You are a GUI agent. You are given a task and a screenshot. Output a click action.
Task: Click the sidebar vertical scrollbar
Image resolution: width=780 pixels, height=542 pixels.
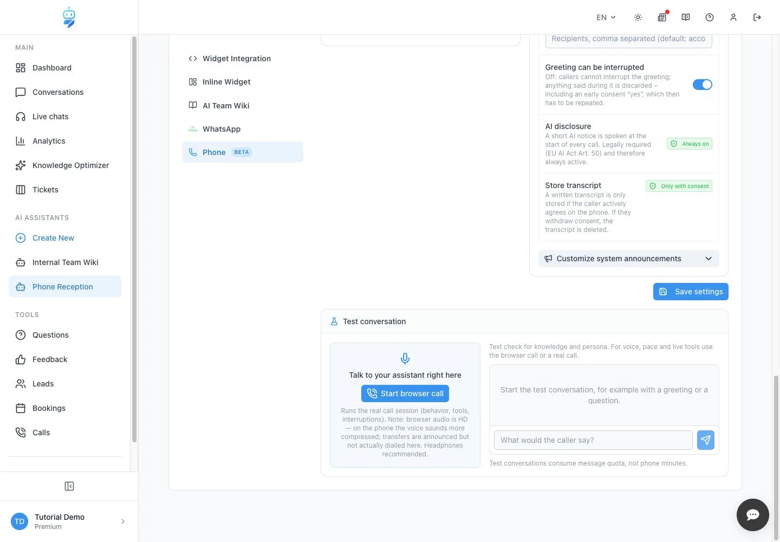pos(134,239)
